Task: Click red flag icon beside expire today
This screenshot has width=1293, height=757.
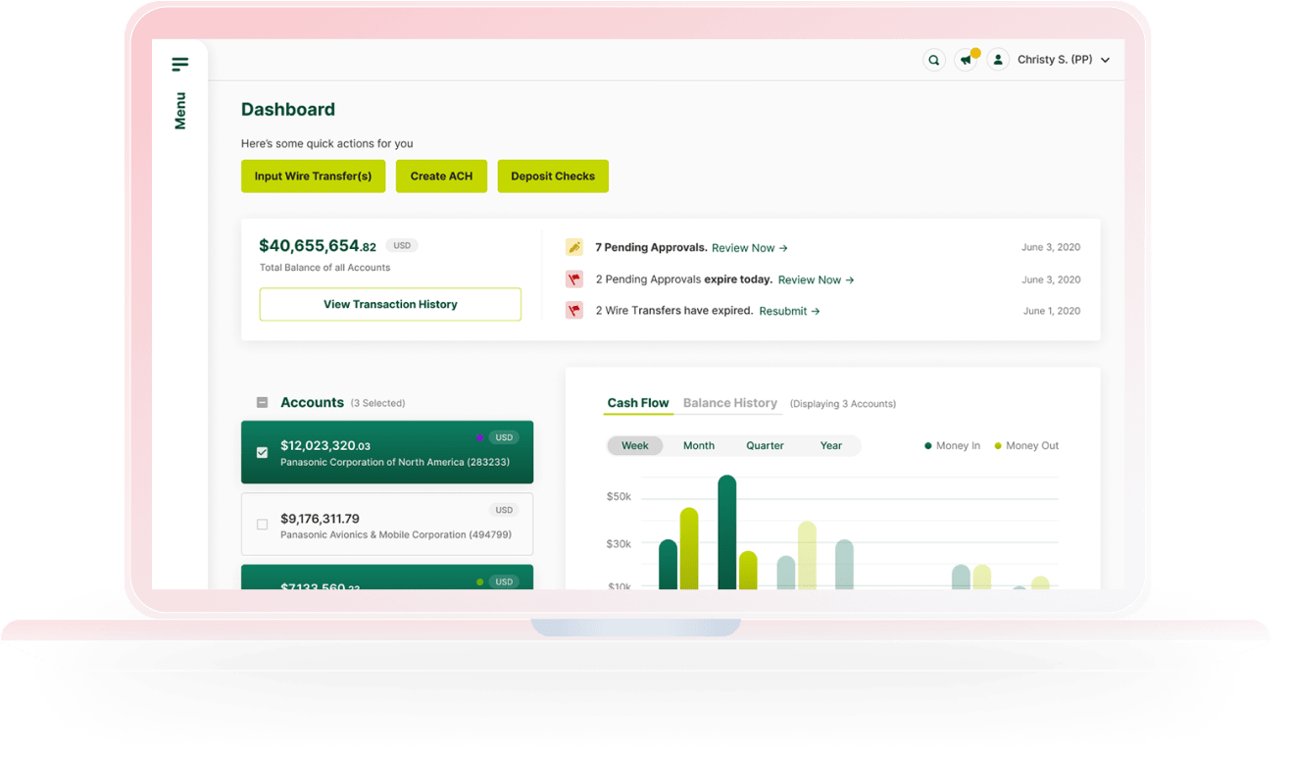Action: coord(574,279)
